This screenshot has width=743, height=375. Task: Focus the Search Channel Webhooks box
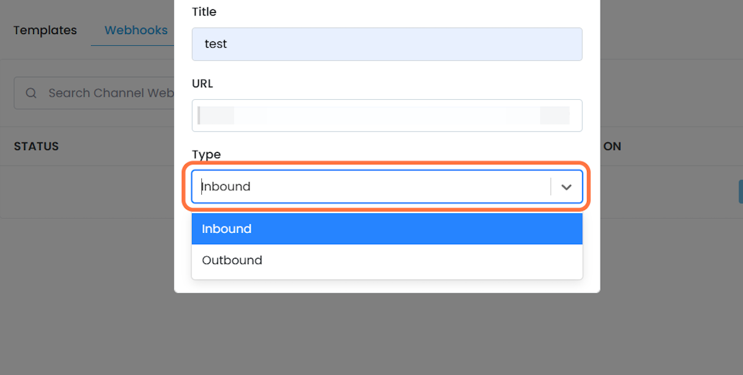click(94, 93)
